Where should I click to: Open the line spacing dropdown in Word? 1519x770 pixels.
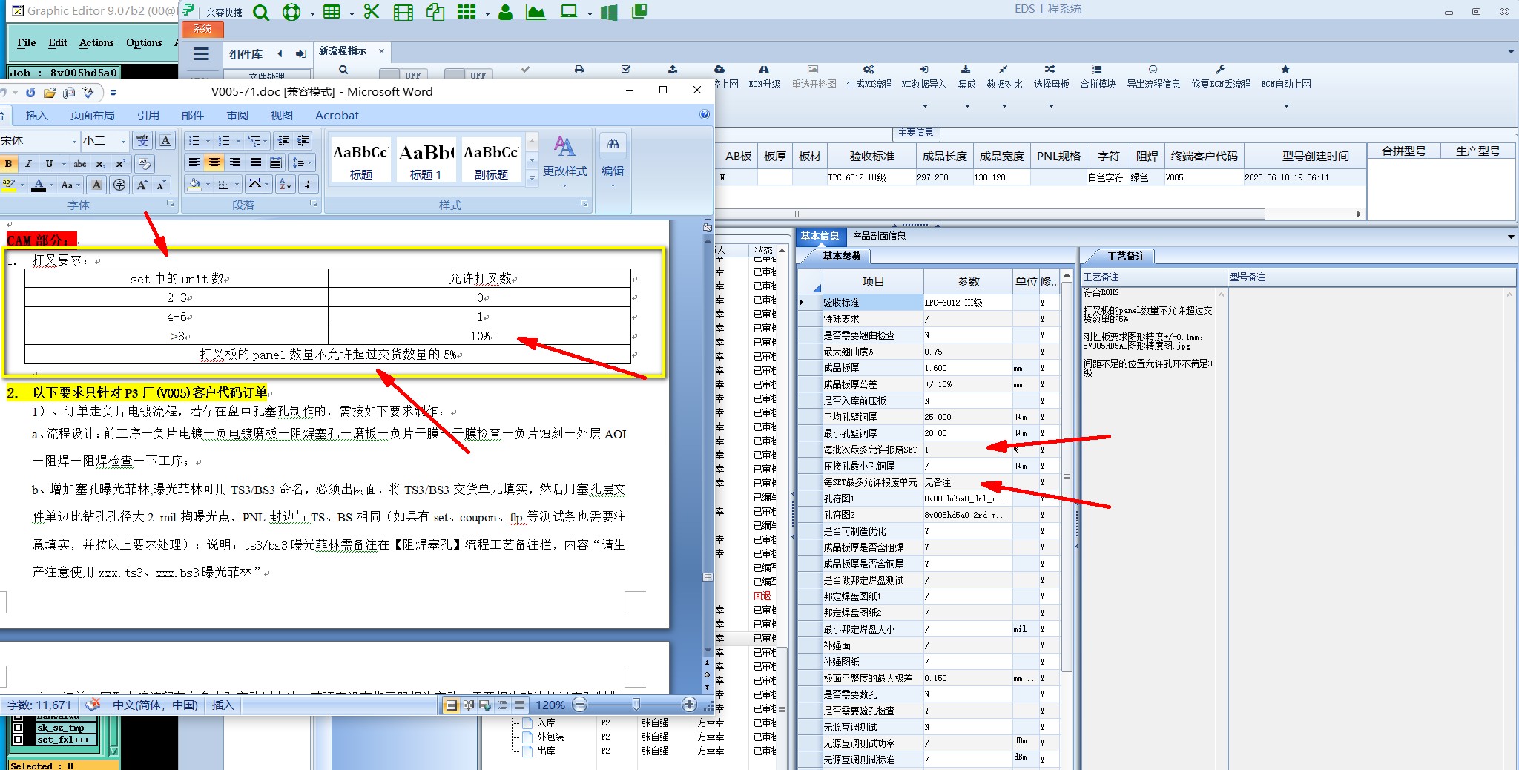point(303,162)
